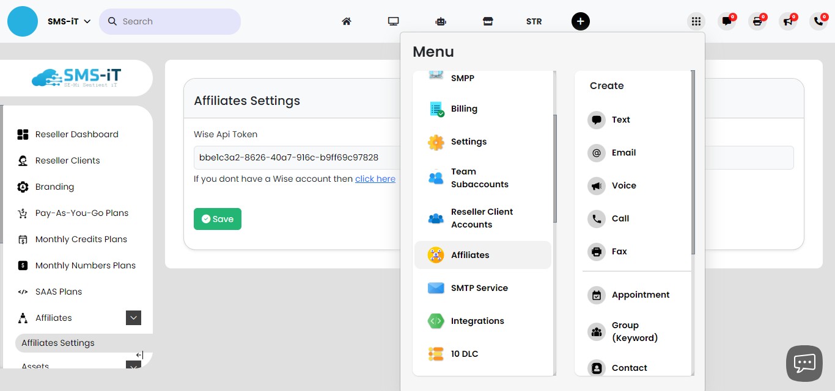Click the robot icon in top navigation
The image size is (835, 391).
[441, 21]
